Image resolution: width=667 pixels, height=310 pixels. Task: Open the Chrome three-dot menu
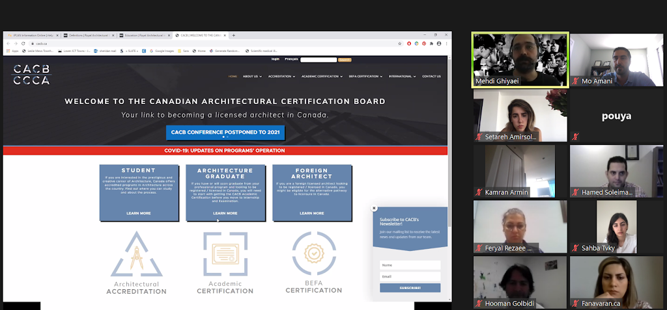pyautogui.click(x=446, y=44)
